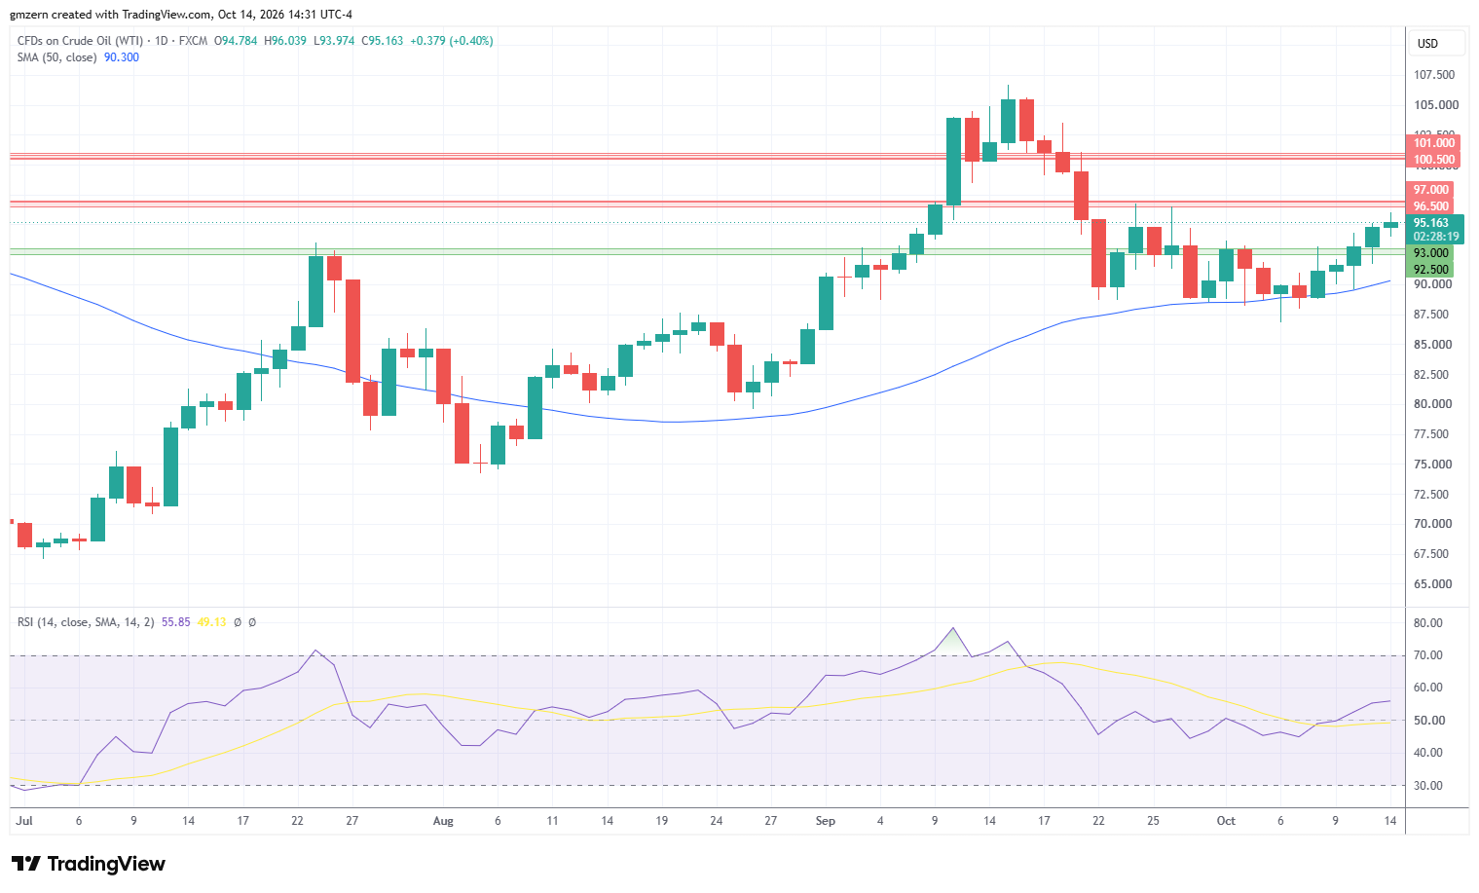The height and width of the screenshot is (893, 1479).
Task: Select the low value L93.974
Action: point(334,41)
